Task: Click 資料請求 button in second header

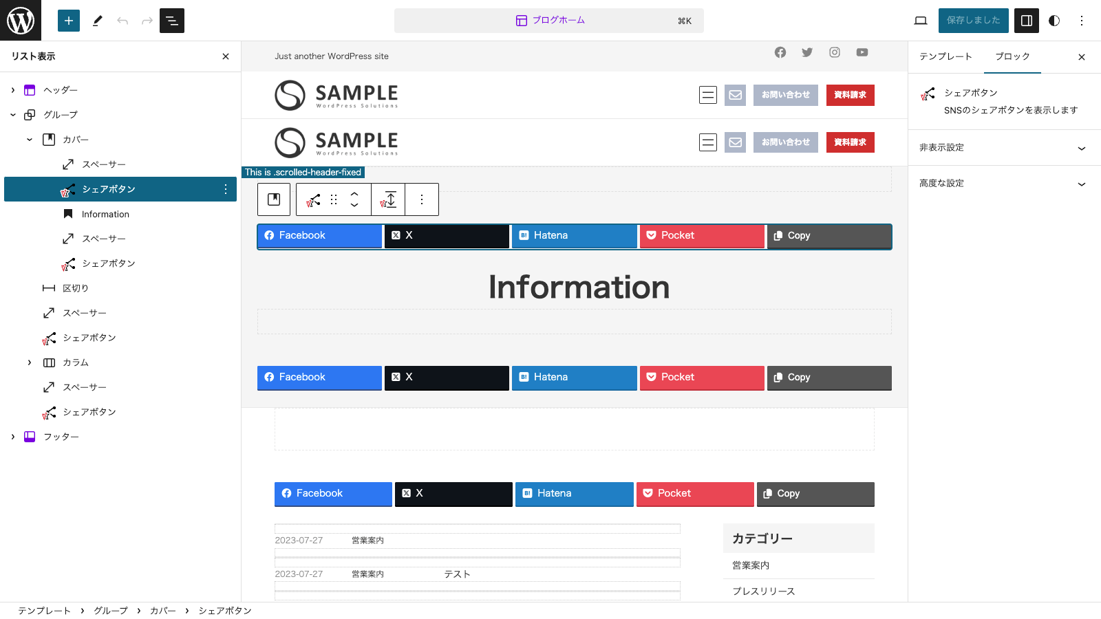Action: (851, 142)
